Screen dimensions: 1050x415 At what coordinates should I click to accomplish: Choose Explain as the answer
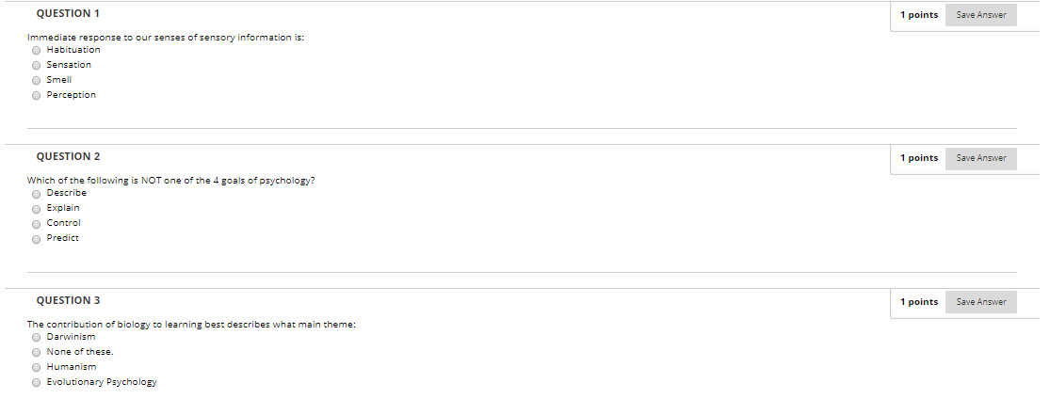pos(36,209)
